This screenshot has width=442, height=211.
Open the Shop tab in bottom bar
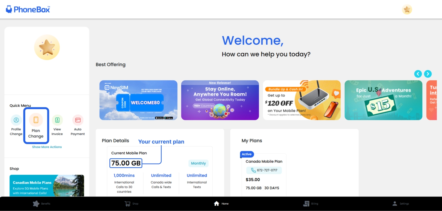point(131,204)
